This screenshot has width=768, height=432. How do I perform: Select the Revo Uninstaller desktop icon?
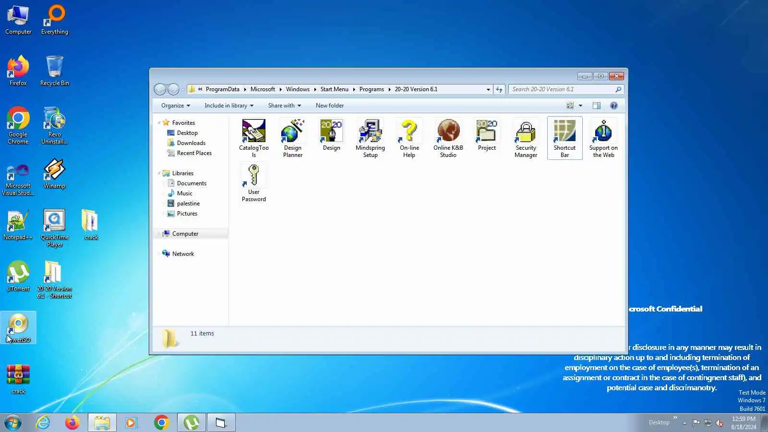point(55,125)
